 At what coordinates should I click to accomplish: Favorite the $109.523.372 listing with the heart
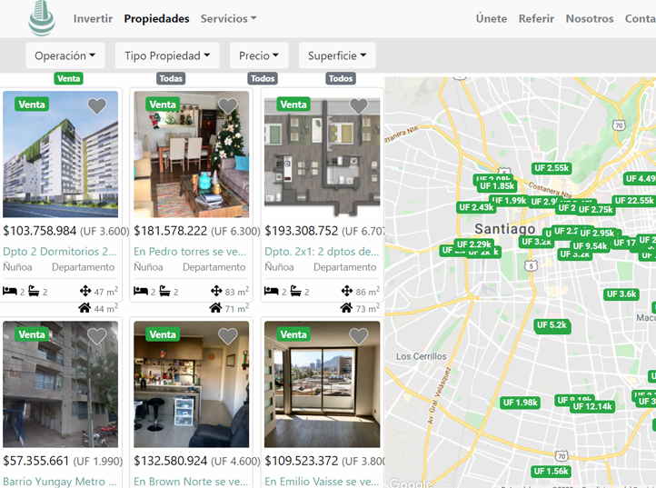tap(359, 336)
